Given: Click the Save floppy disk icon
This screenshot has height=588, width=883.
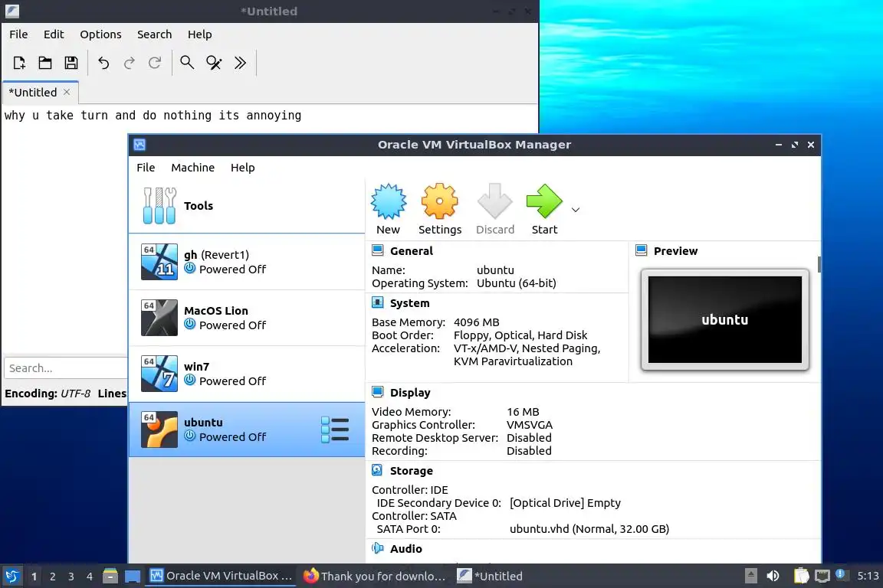Looking at the screenshot, I should pyautogui.click(x=71, y=63).
